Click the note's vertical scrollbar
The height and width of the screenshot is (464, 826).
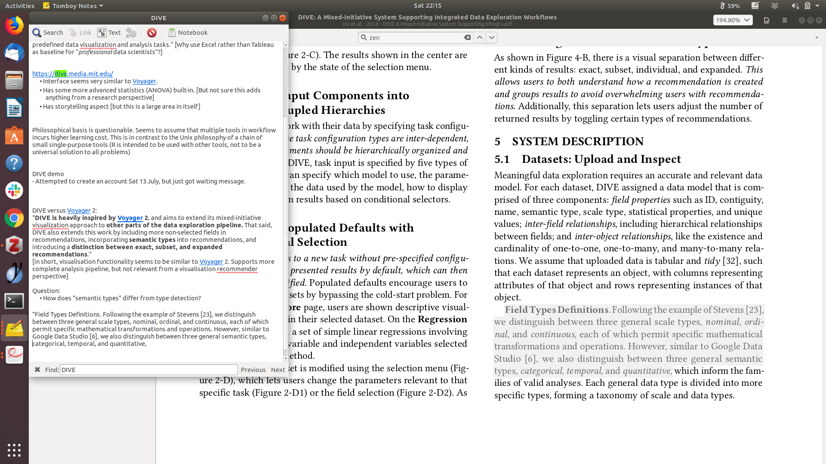[285, 232]
